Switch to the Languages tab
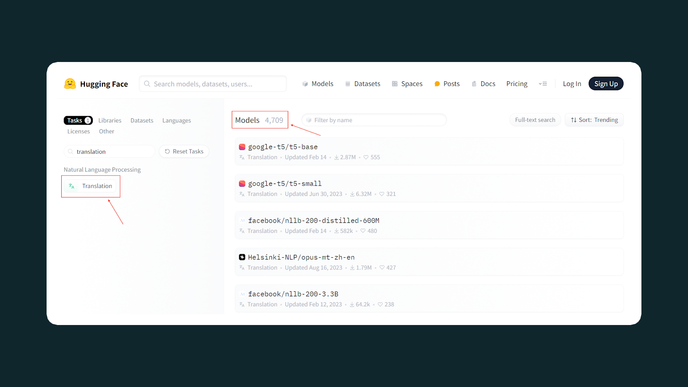 177,120
